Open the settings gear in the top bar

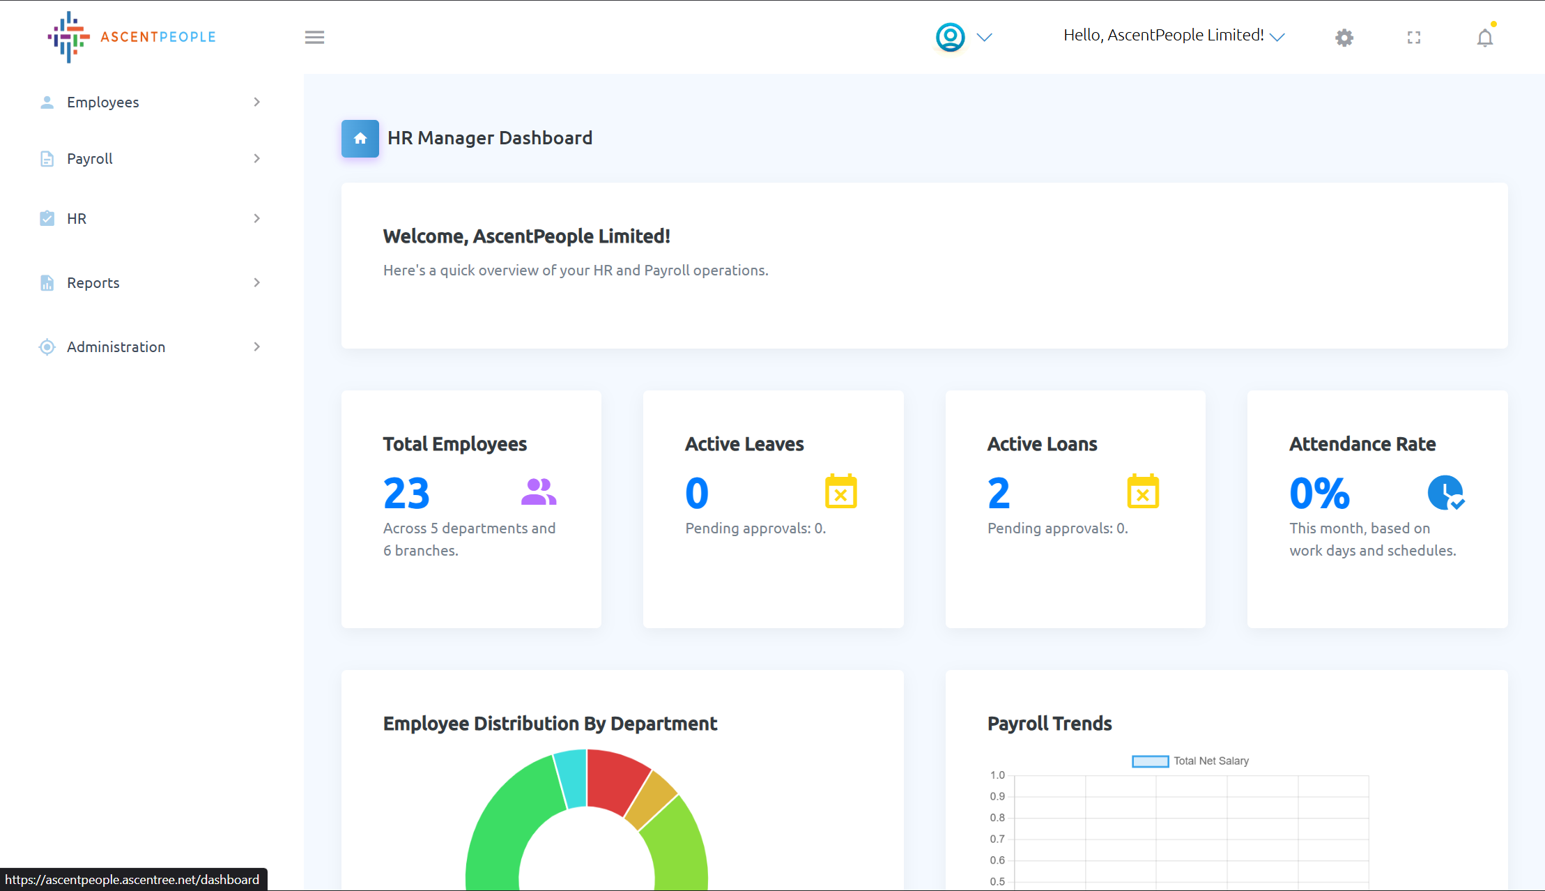click(1344, 37)
